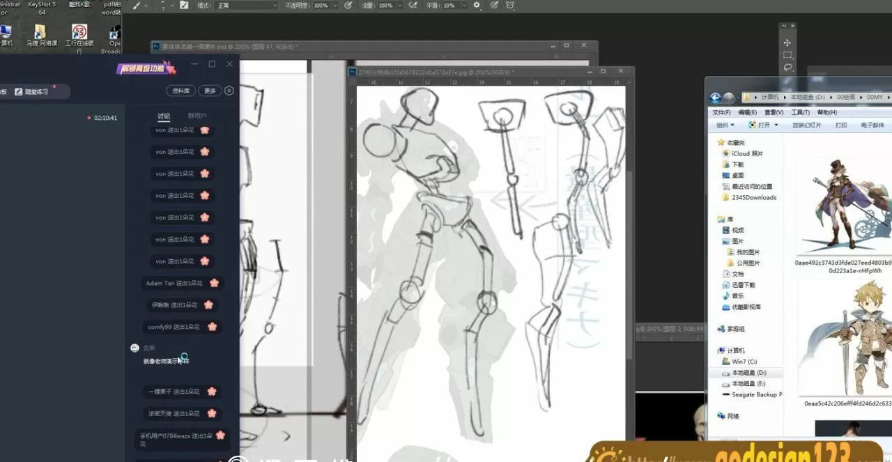Open the blend mode 正常 dropdown
The image size is (892, 462).
tap(247, 6)
